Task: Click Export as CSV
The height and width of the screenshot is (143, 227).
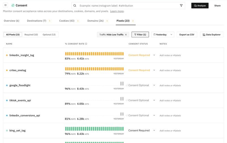Action: pyautogui.click(x=187, y=34)
